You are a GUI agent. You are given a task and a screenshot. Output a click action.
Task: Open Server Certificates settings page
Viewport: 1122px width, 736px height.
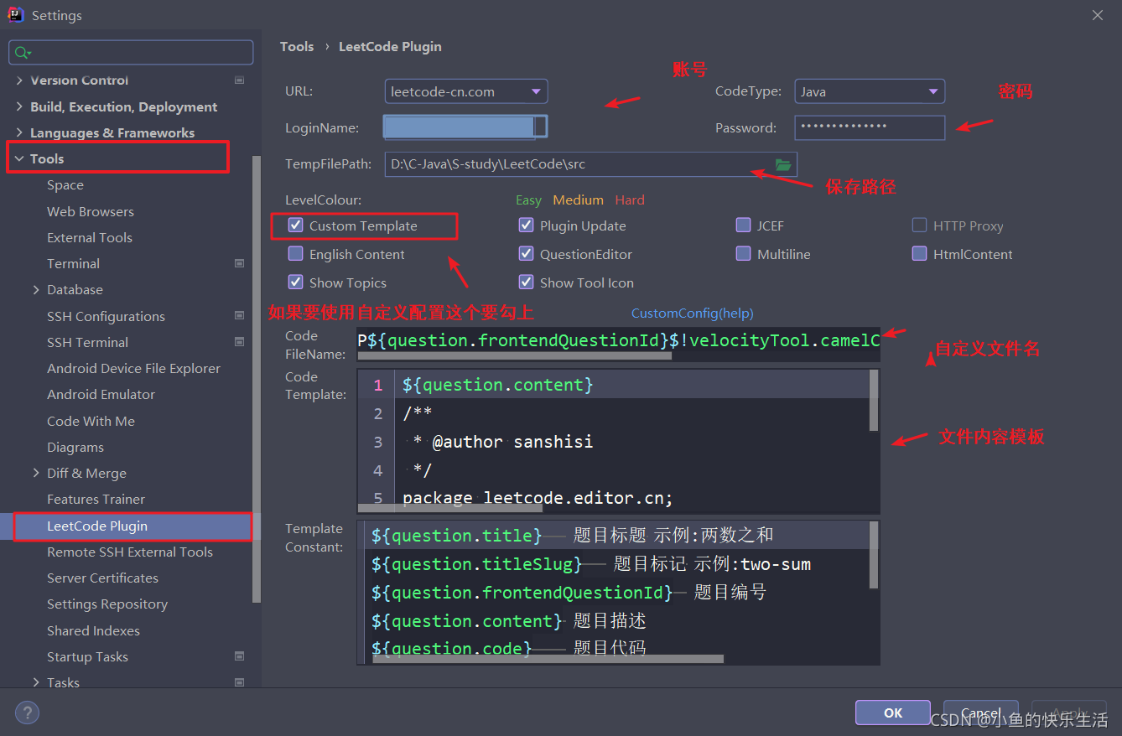tap(102, 578)
